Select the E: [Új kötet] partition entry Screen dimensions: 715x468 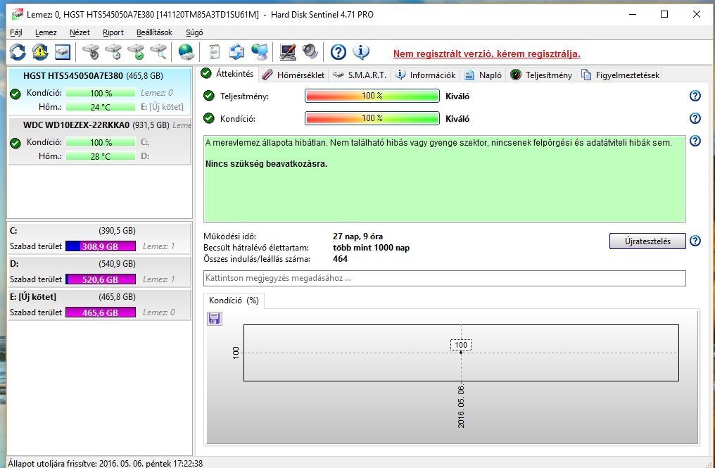[100, 304]
